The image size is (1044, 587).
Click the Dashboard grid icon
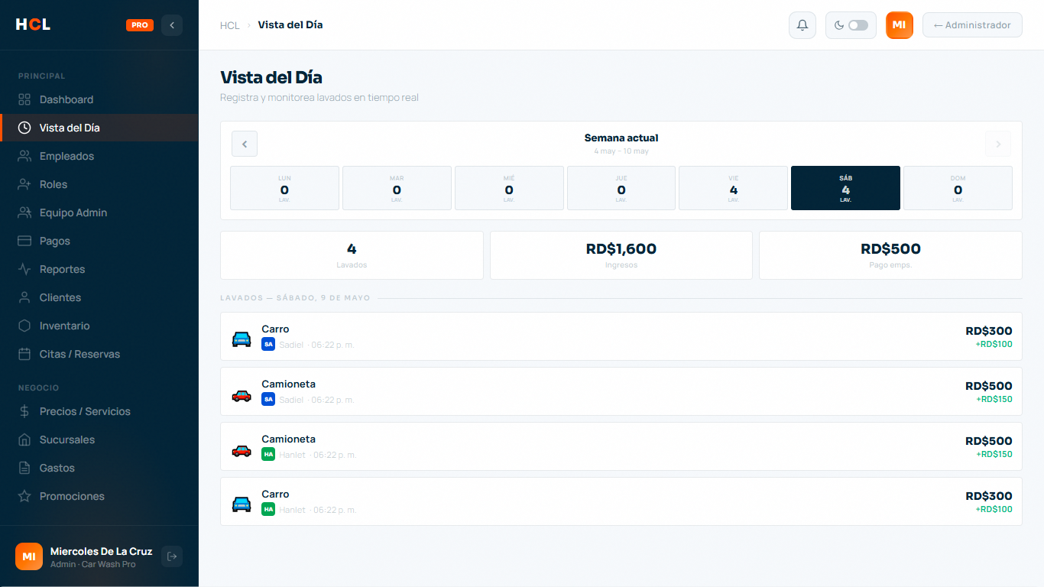[24, 99]
